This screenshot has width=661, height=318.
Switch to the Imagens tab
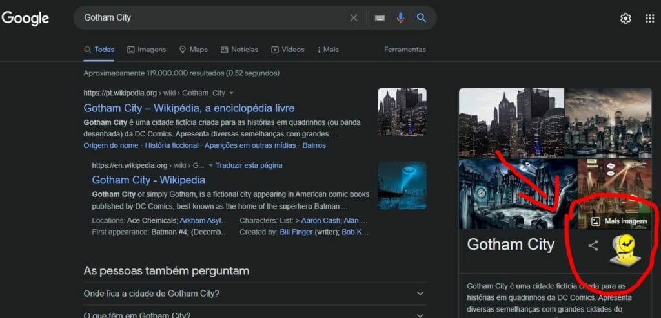click(147, 50)
